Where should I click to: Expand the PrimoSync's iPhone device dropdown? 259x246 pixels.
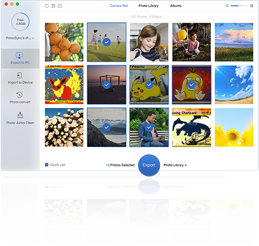[20, 38]
